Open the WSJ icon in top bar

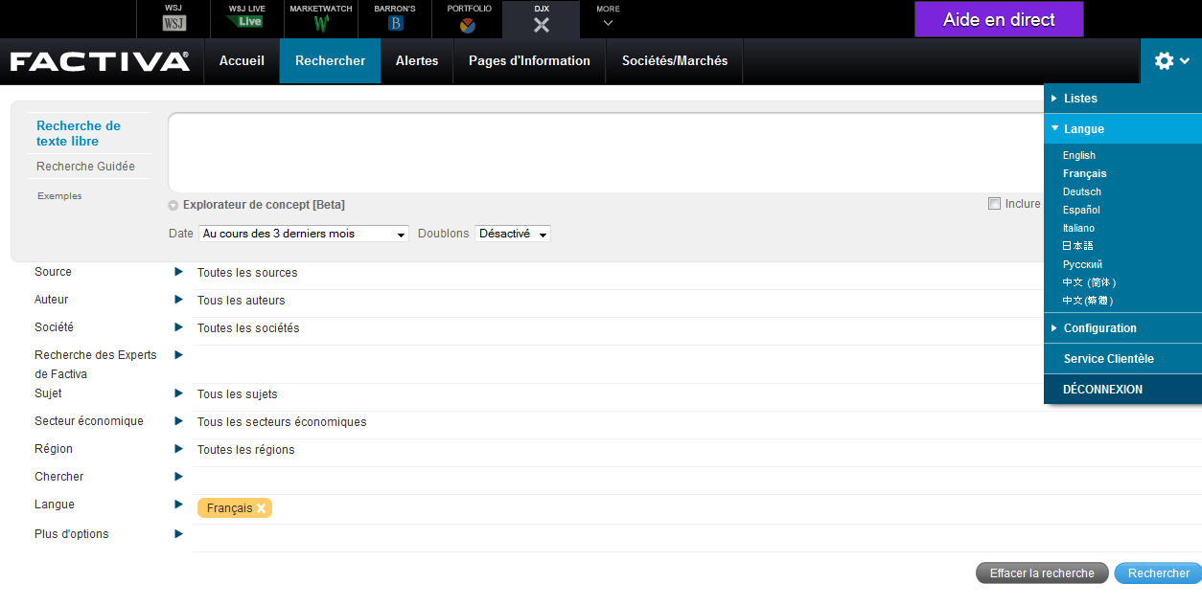[174, 22]
